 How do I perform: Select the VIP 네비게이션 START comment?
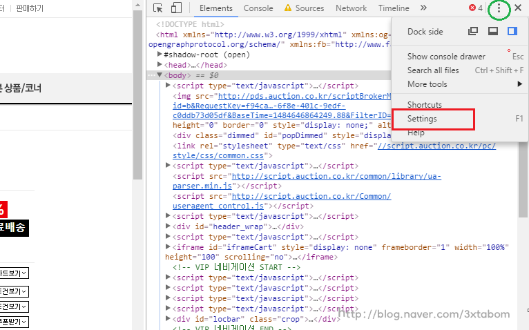point(236,267)
